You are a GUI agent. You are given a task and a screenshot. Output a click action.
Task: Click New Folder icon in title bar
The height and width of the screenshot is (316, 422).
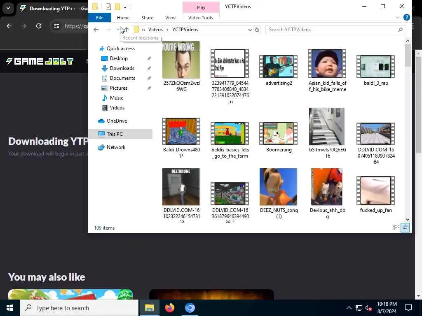coord(117,7)
